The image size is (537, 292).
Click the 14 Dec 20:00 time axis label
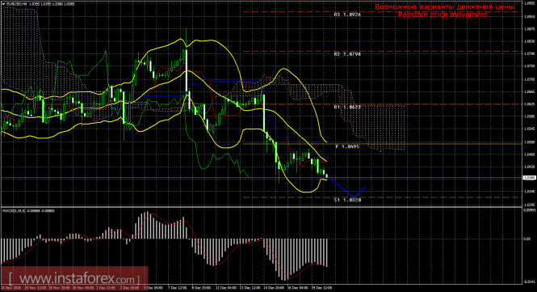pyautogui.click(x=274, y=288)
